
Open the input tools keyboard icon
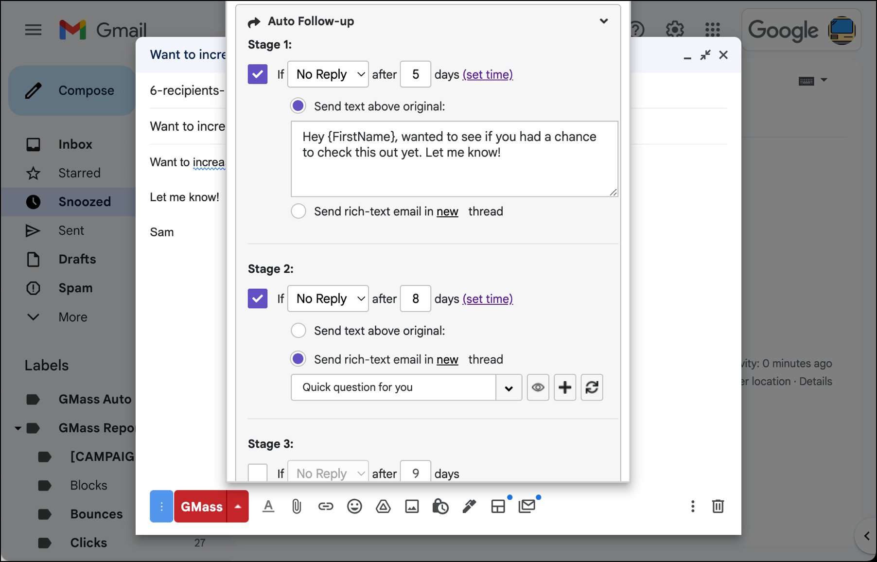click(807, 81)
